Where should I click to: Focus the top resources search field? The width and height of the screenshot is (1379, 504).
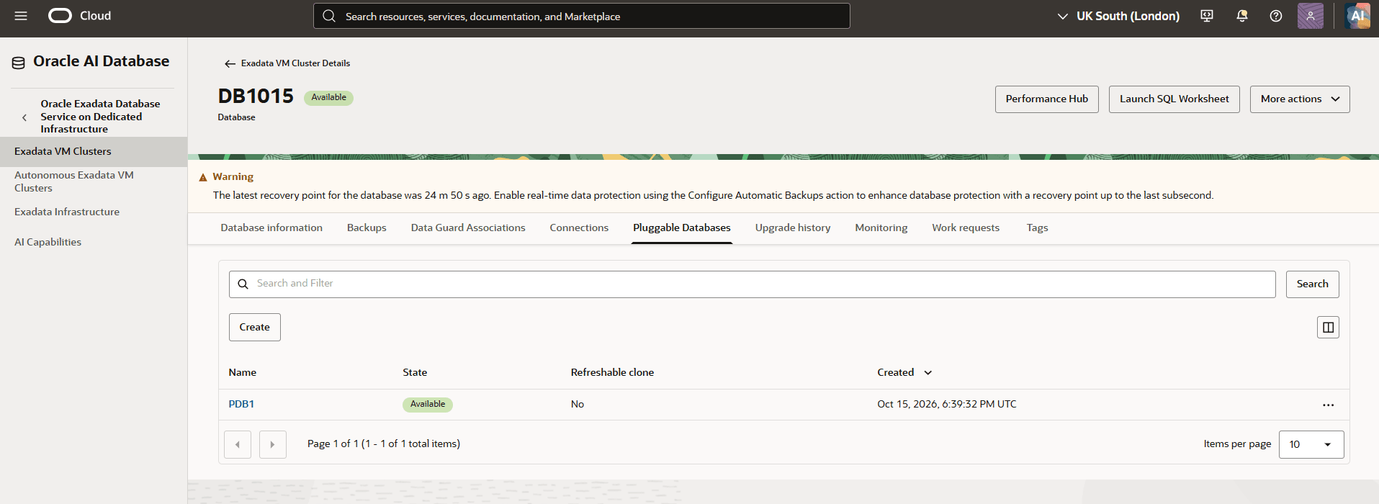point(582,16)
